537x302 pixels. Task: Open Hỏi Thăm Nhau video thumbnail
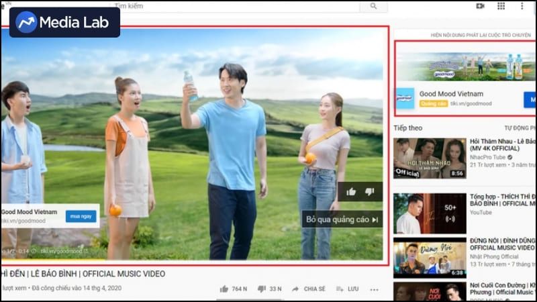430,158
